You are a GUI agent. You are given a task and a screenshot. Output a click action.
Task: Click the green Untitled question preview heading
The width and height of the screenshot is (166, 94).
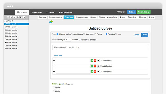(x=59, y=84)
